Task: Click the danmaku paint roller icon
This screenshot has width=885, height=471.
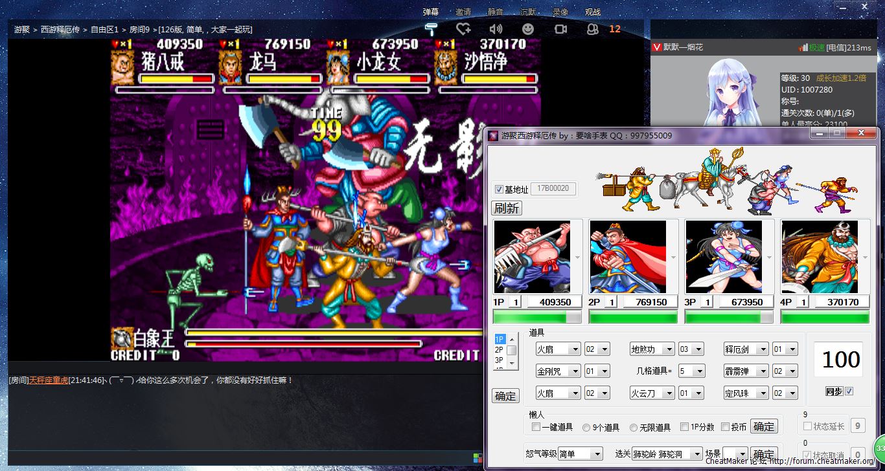Action: coord(430,28)
